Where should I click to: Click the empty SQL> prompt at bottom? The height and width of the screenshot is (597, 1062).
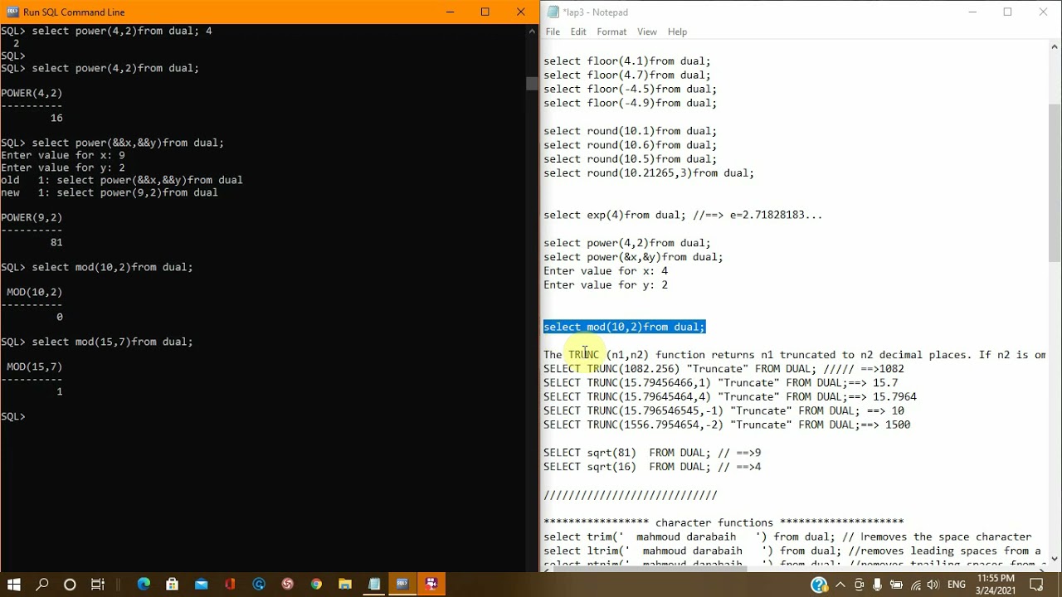click(14, 416)
